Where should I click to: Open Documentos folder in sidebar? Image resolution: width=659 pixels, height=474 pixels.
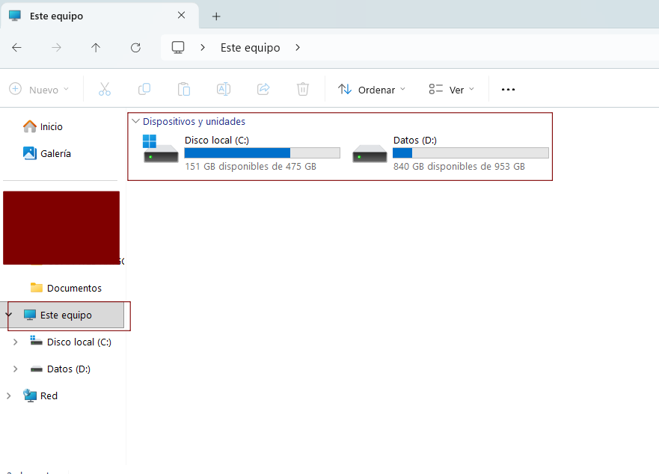click(67, 289)
